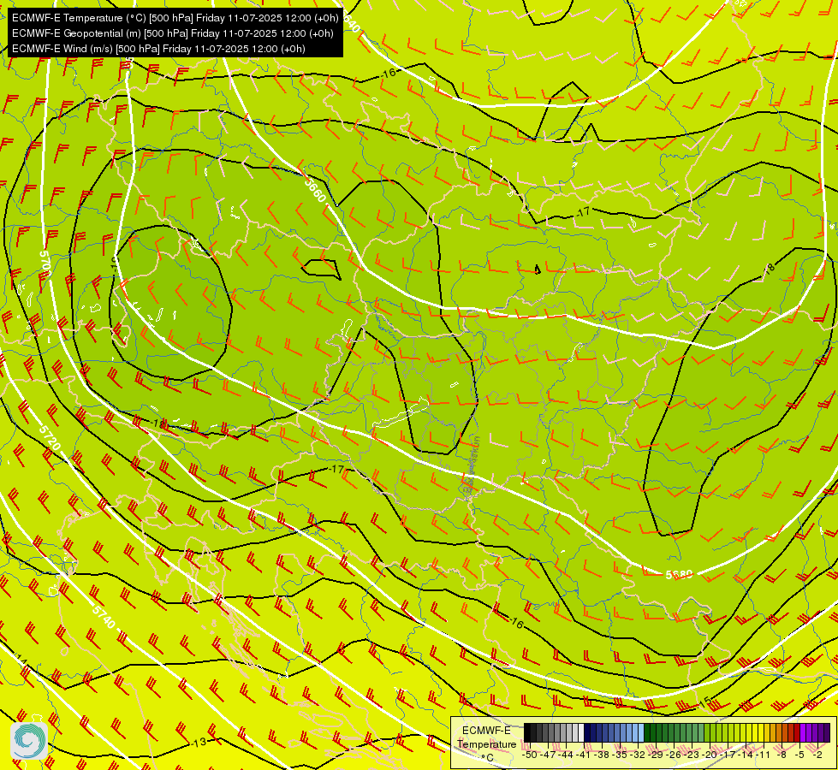Click the 'ECMWF-E' heading in the colour legend

(486, 731)
